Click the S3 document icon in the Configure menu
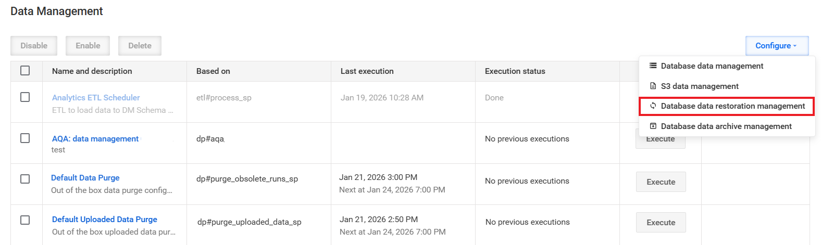Viewport: 821px width, 245px height. click(653, 86)
